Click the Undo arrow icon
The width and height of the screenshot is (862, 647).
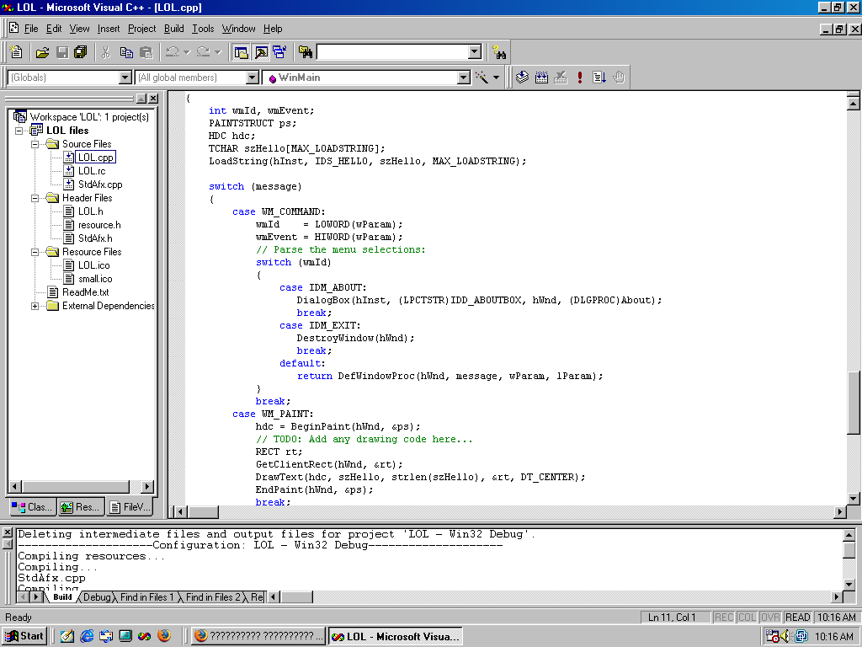[x=172, y=51]
